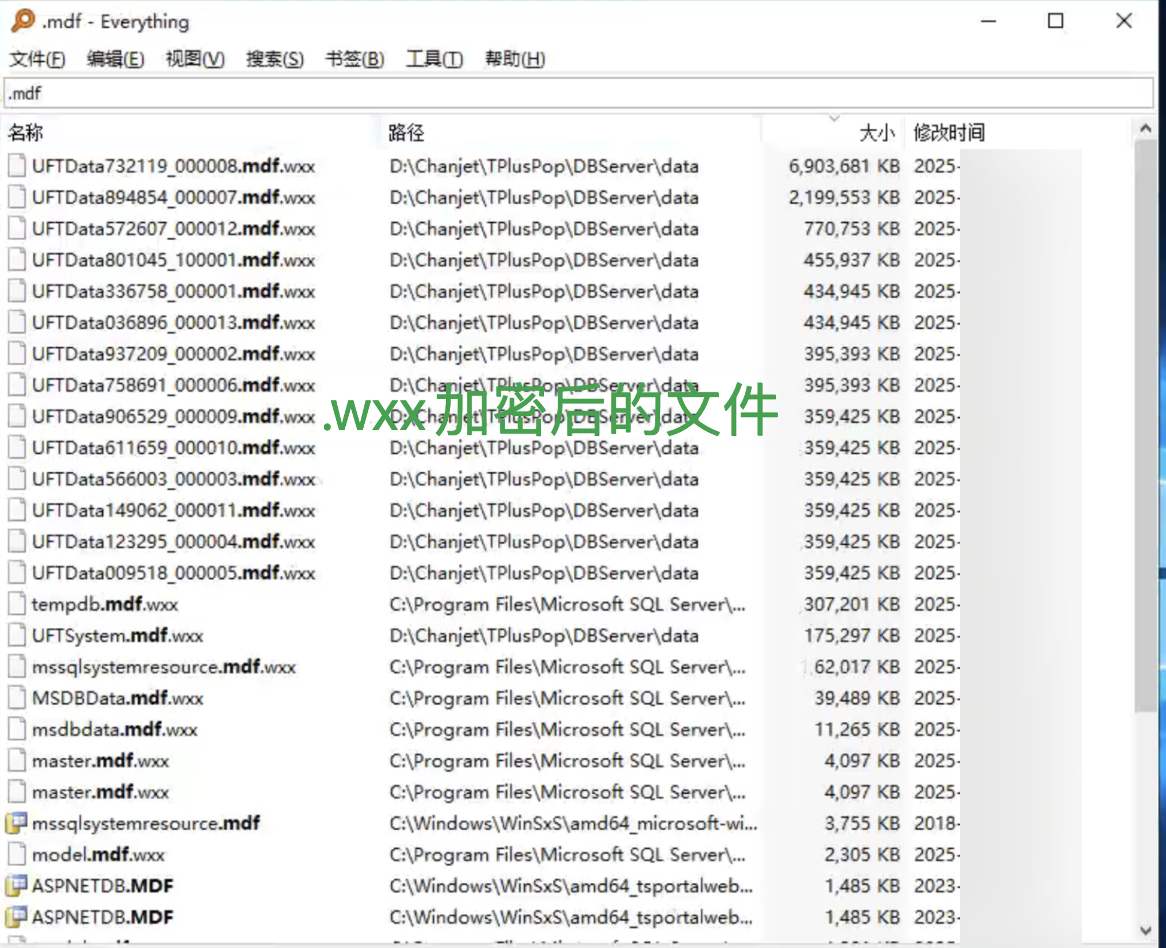1166x948 pixels.
Task: Click size value 770,753 KB
Action: click(852, 229)
